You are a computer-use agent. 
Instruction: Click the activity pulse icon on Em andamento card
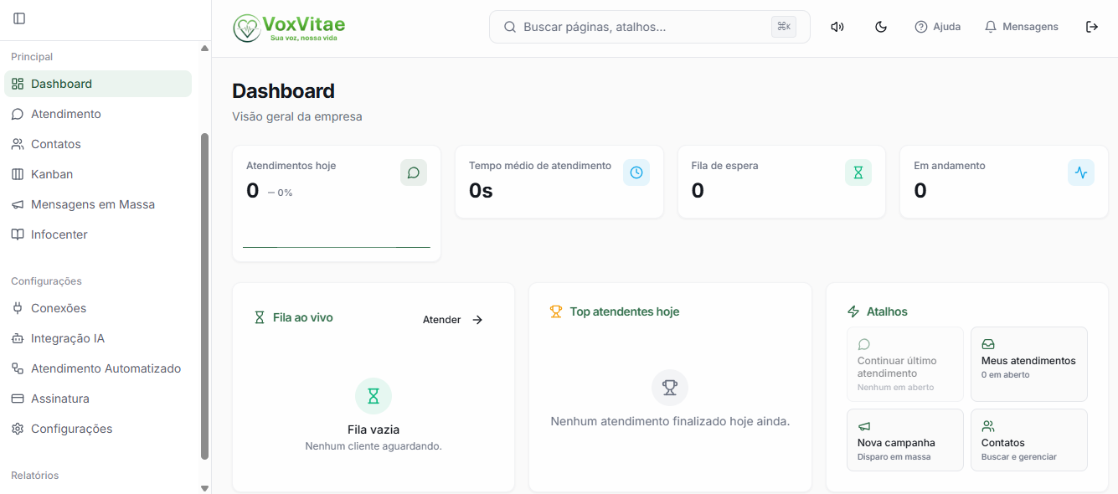pyautogui.click(x=1081, y=172)
